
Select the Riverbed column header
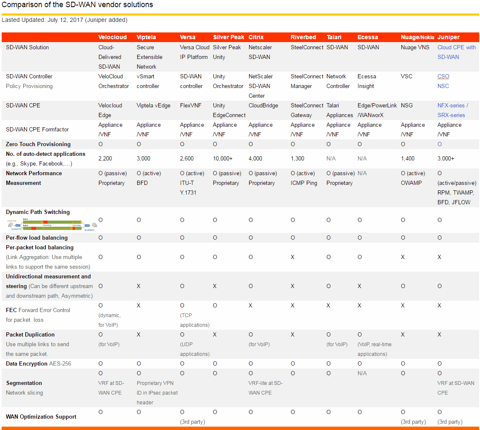[x=303, y=37]
